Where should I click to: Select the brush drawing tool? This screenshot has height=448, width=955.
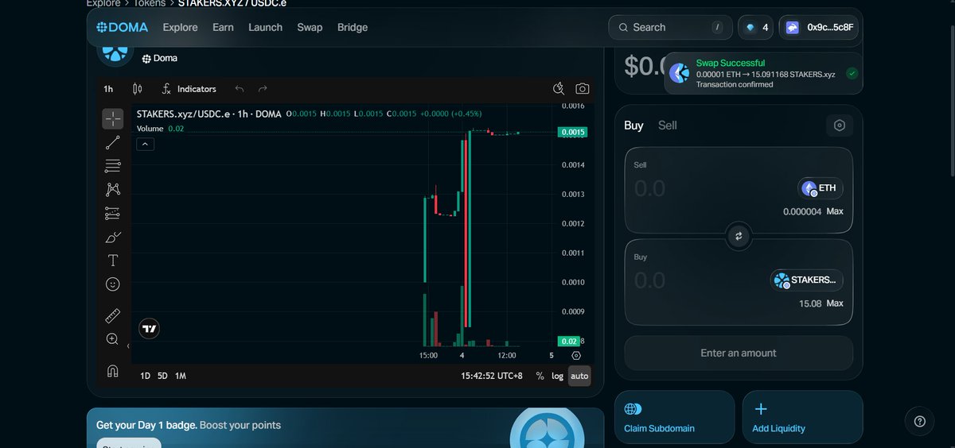pyautogui.click(x=112, y=237)
